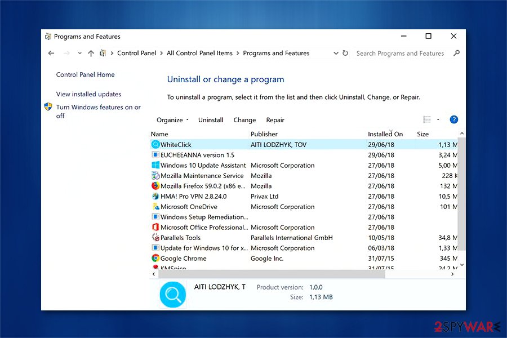
Task: Expand the chevron before Control Panel
Action: click(112, 53)
